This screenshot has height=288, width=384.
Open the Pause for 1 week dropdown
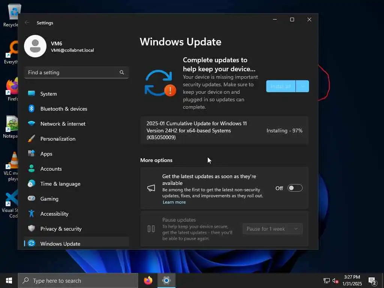click(x=273, y=229)
